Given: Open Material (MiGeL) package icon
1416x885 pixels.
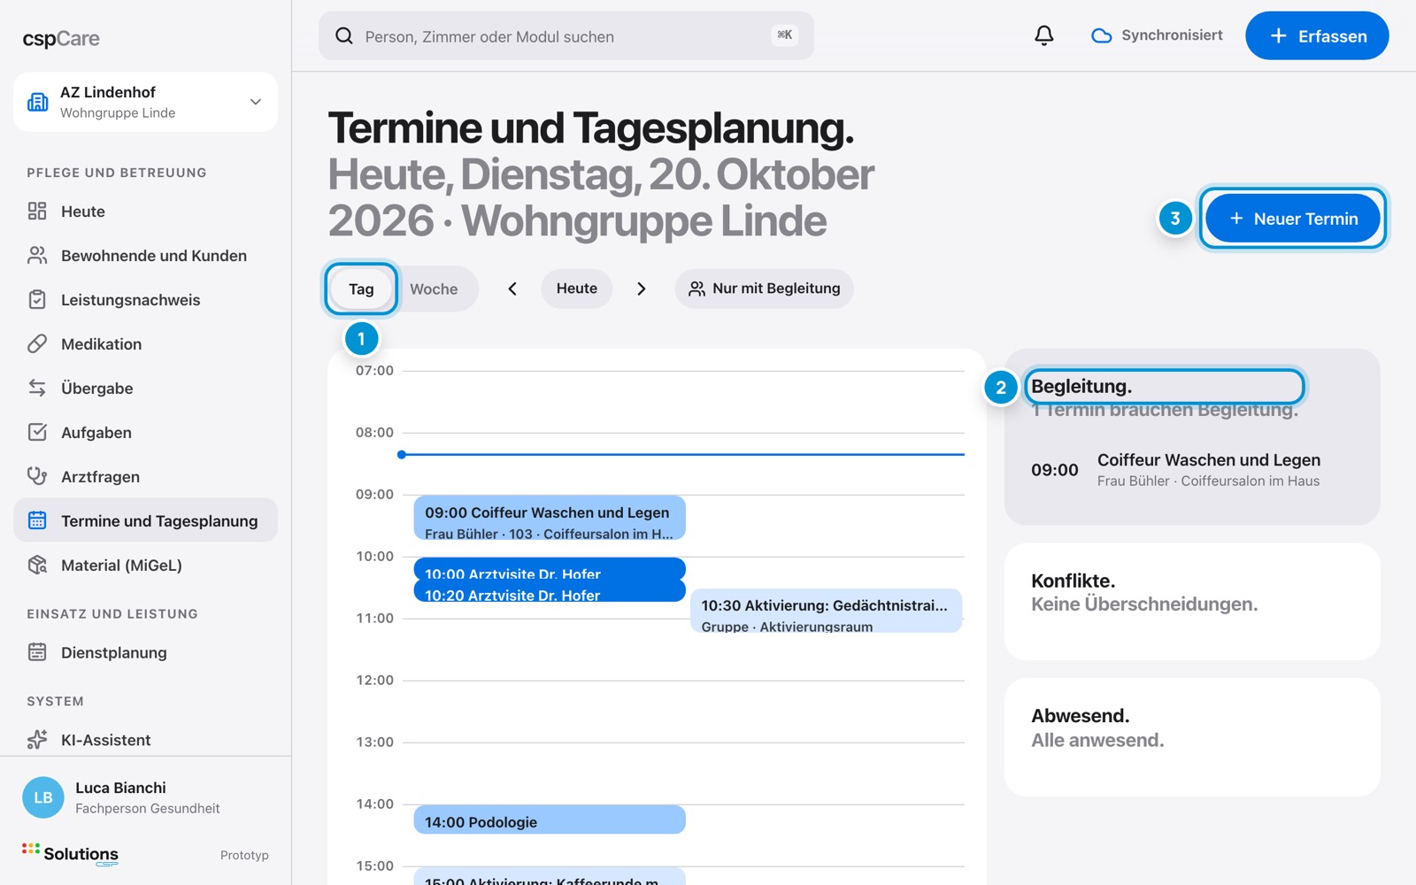Looking at the screenshot, I should [37, 565].
